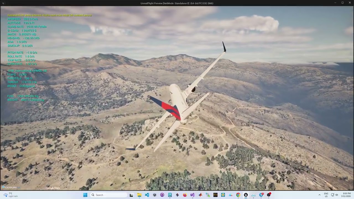Open the blue mountain-shaped taskbar app
This screenshot has height=199, width=354.
point(230,195)
